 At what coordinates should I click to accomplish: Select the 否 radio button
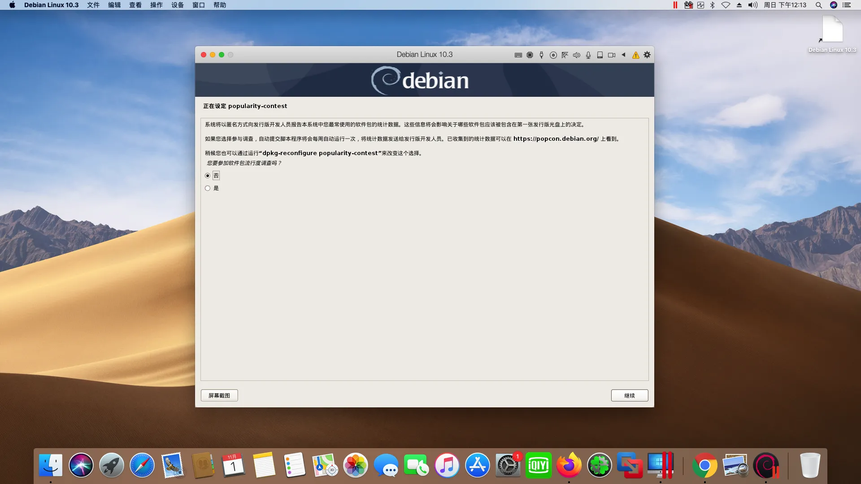(208, 176)
